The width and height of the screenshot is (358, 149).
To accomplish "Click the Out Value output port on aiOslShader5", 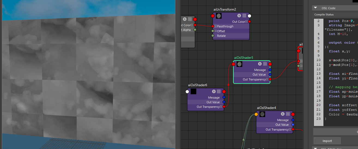I will tap(270, 74).
